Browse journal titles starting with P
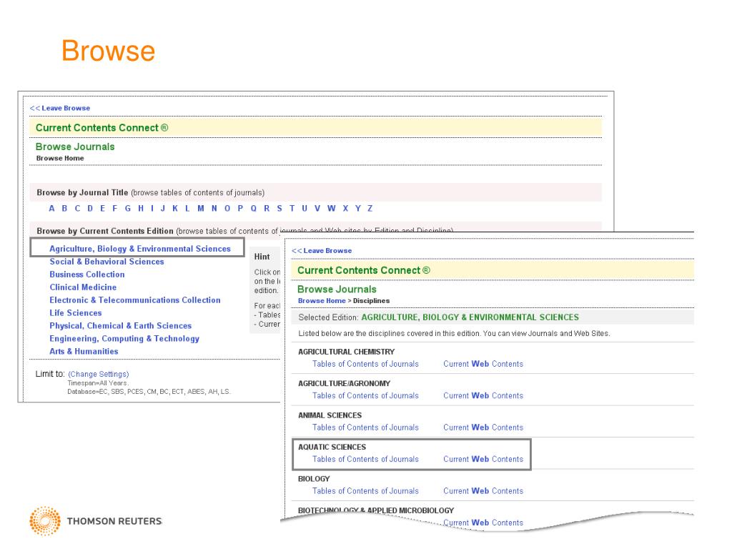The width and height of the screenshot is (732, 549). (x=240, y=208)
